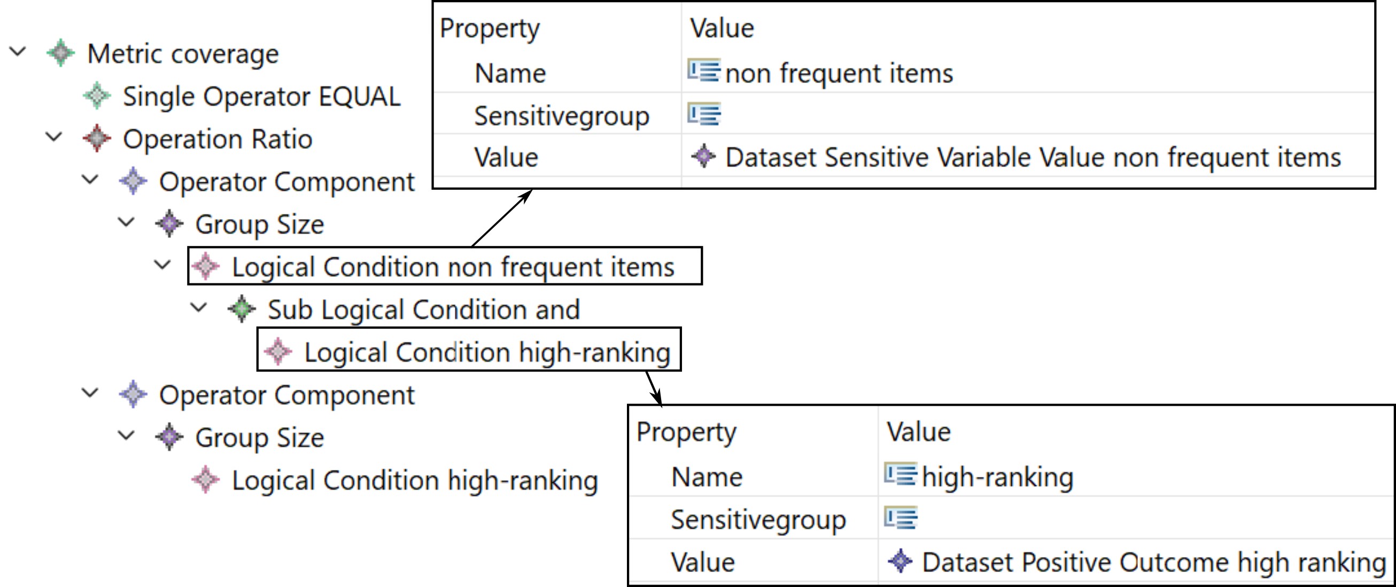Click the empty Sensitivegroup value in top table

[1027, 114]
